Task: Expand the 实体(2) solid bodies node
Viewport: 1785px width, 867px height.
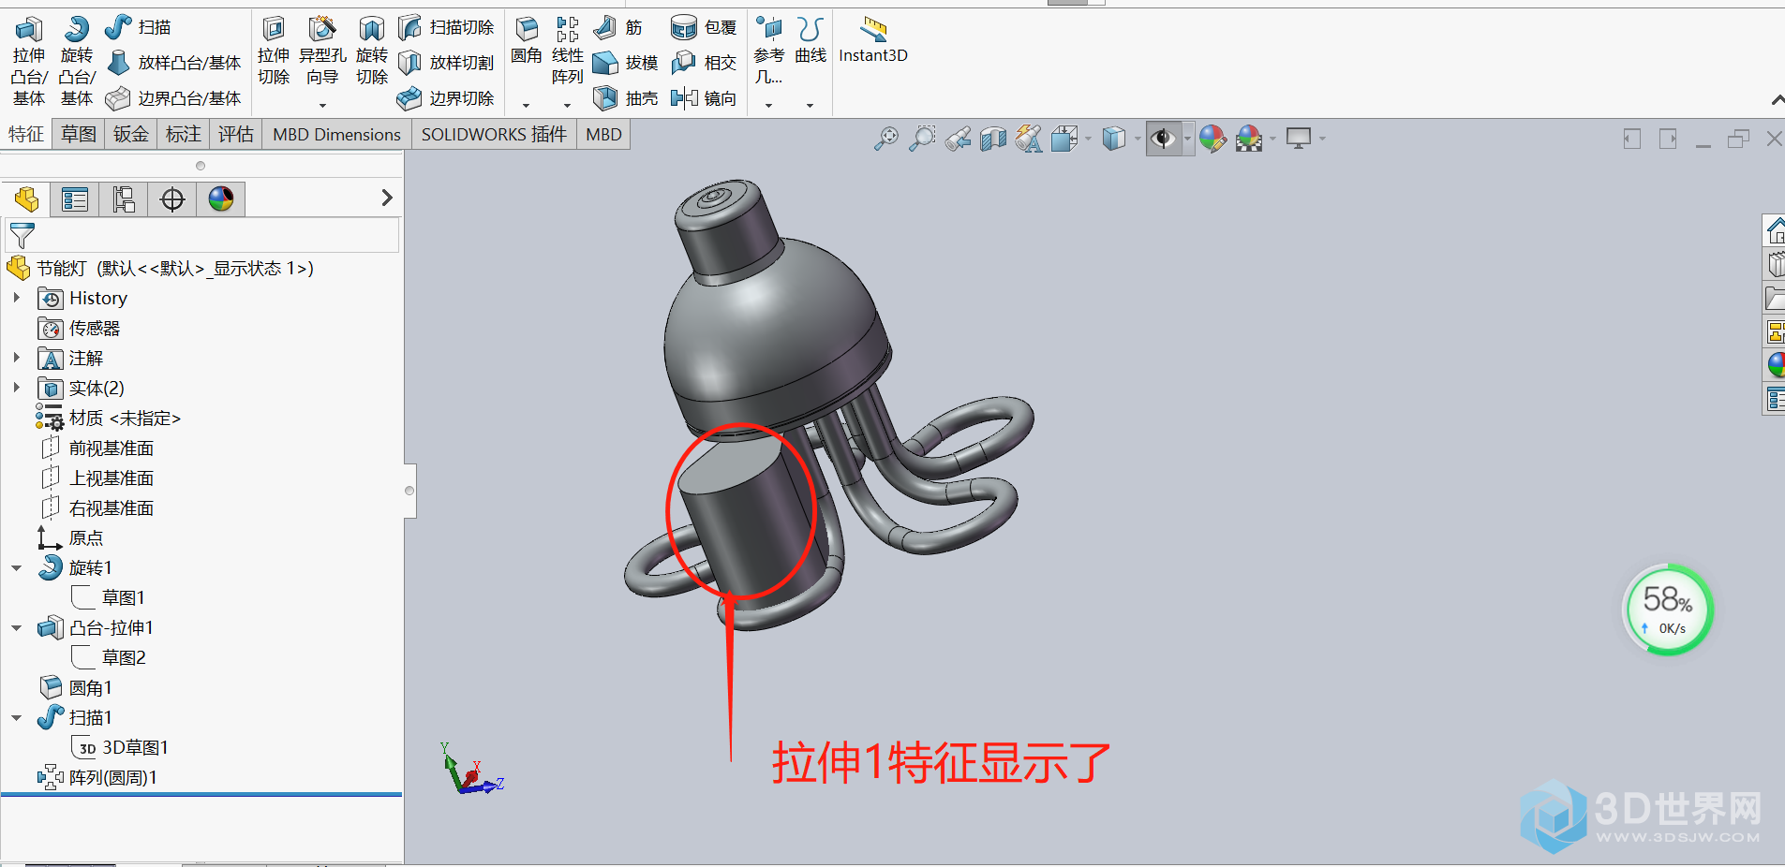Action: [16, 388]
